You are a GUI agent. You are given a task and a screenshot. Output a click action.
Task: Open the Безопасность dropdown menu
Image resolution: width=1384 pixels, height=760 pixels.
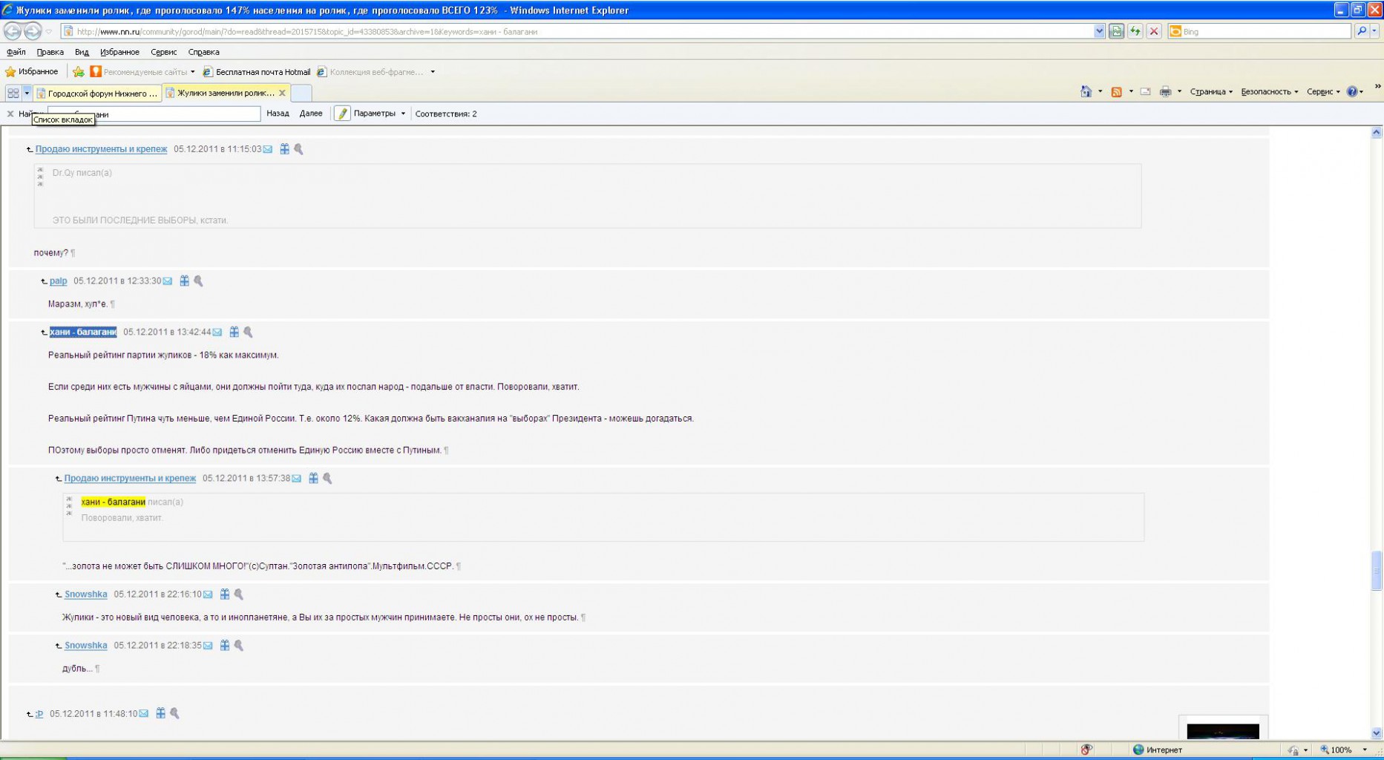1269,92
